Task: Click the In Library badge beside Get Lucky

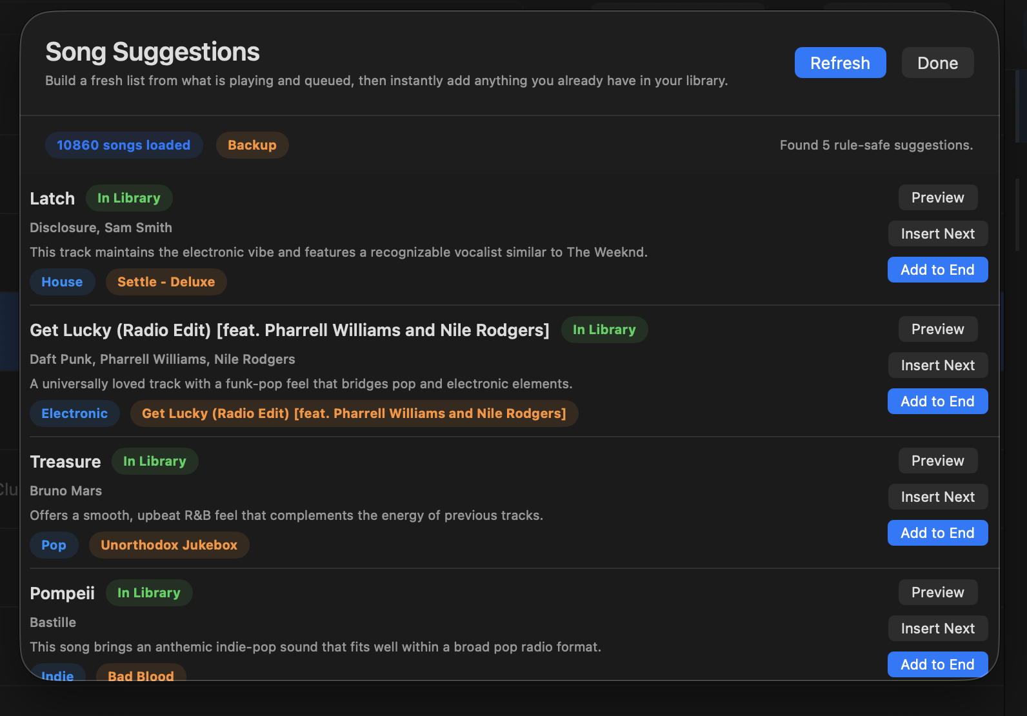Action: click(x=604, y=330)
